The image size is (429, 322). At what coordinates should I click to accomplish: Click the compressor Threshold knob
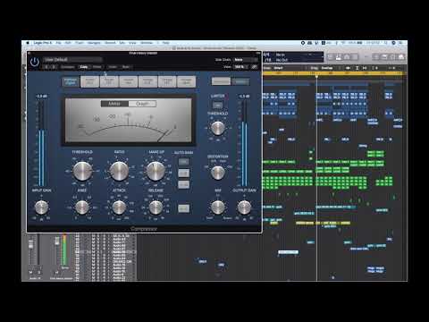(82, 171)
